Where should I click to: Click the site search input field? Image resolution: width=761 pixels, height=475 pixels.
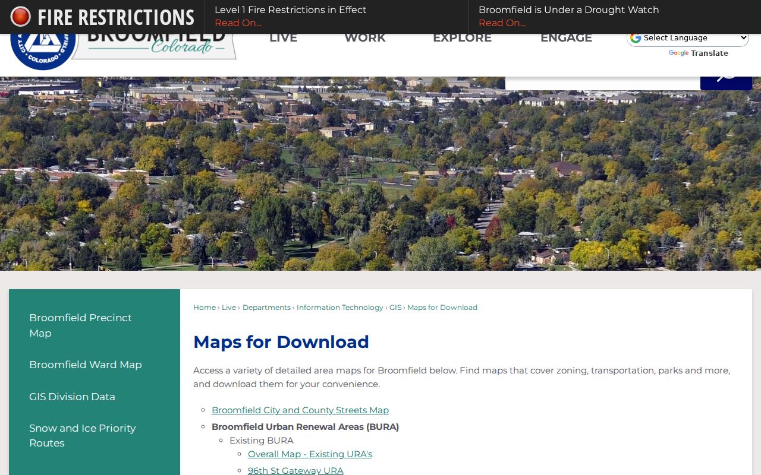(x=603, y=83)
